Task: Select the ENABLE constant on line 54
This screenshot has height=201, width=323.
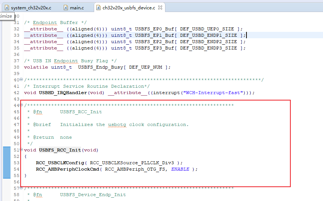Action: pyautogui.click(x=180, y=169)
